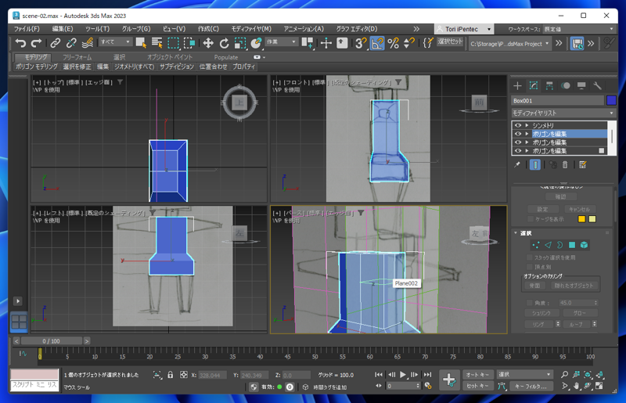Click pale yellow cage color swatch
The width and height of the screenshot is (626, 403).
click(x=592, y=219)
